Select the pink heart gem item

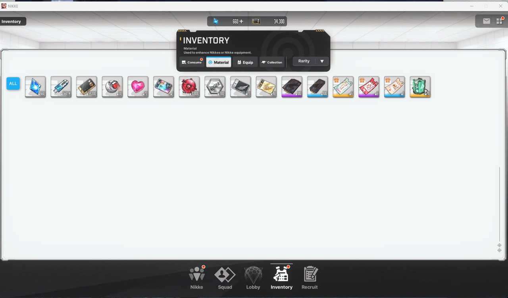[x=138, y=87]
